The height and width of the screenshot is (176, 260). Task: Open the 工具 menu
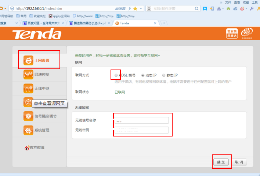pos(255,2)
